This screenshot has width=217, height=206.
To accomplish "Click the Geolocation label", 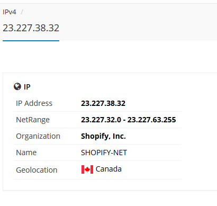I will pos(37,170).
